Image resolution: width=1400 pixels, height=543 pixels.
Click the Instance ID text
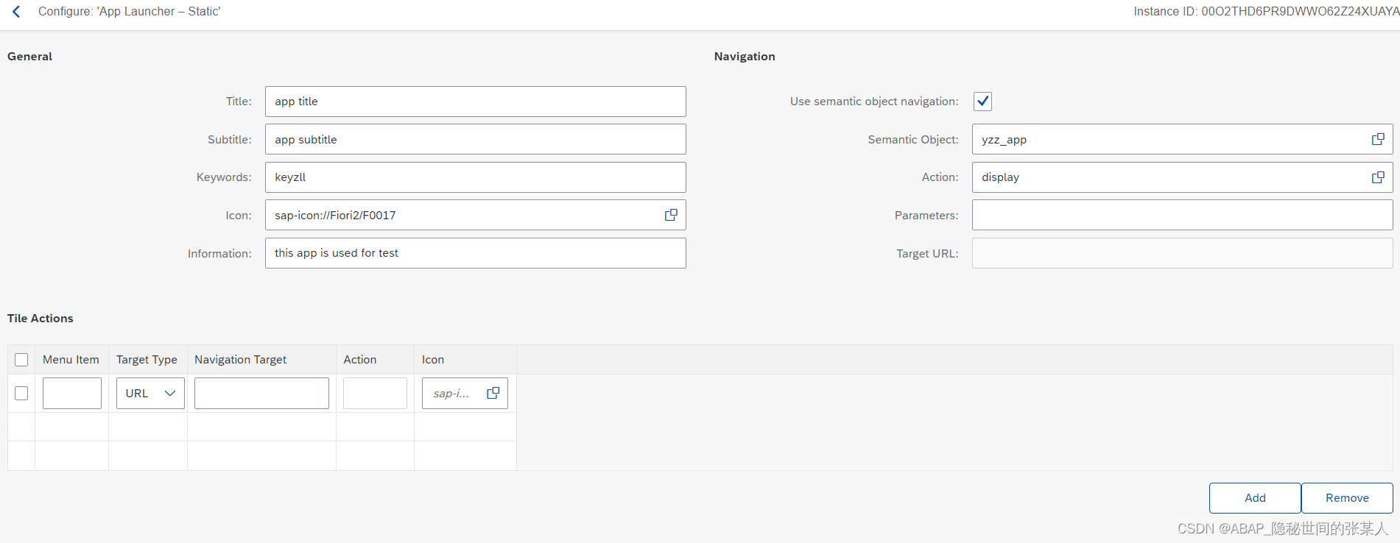click(1266, 12)
